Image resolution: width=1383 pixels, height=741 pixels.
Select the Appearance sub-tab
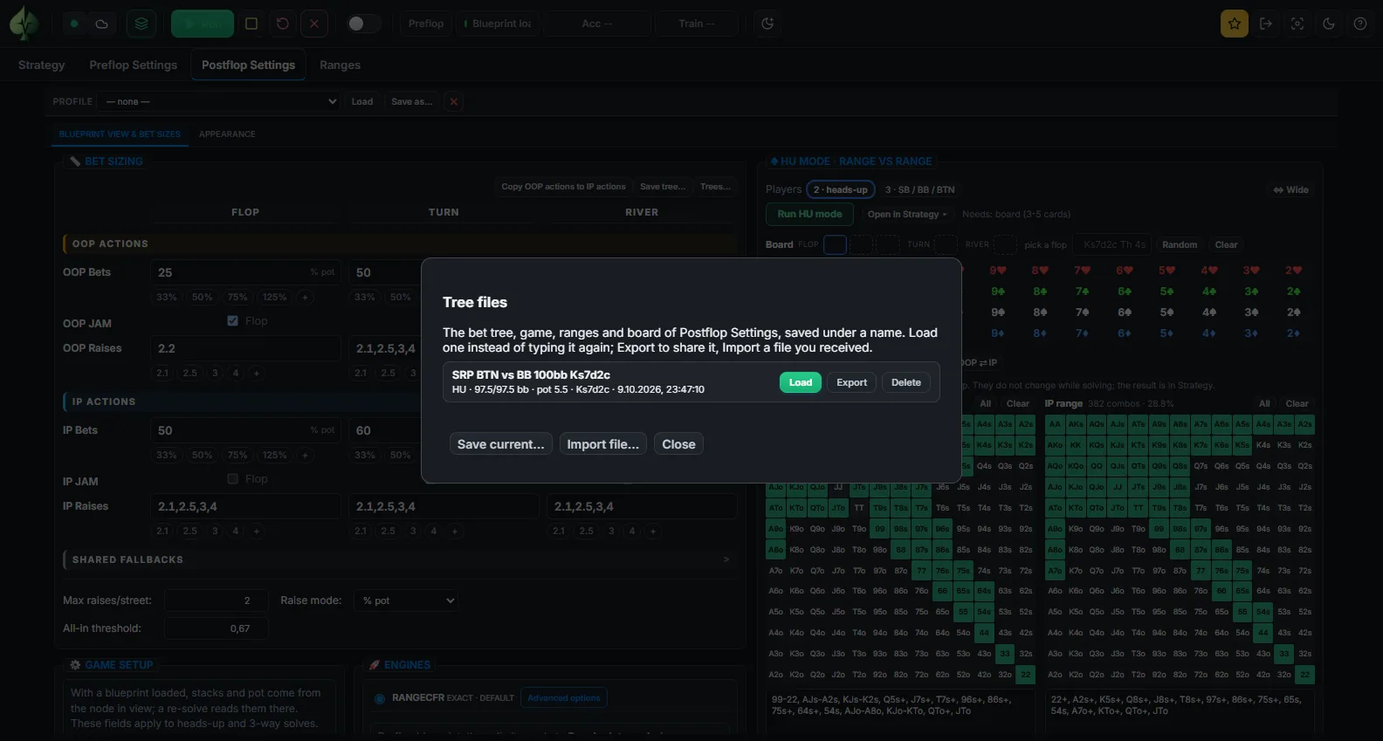pos(227,134)
